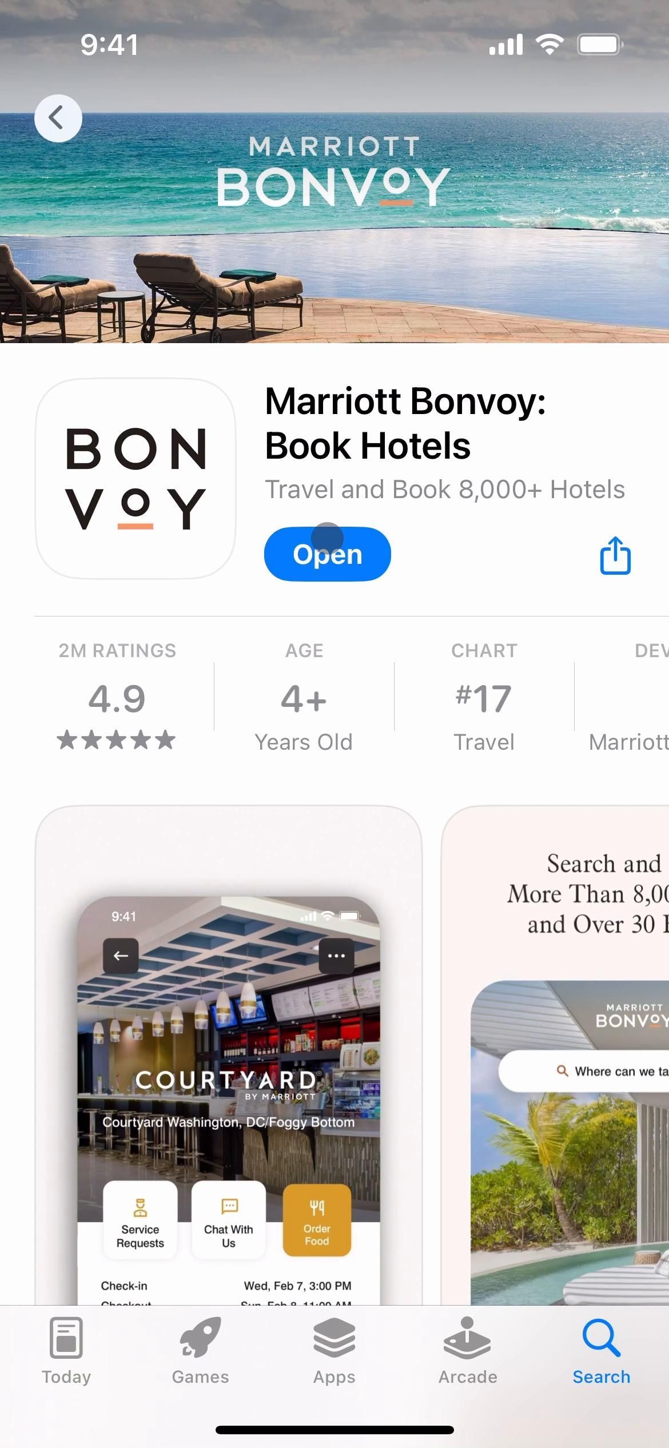
Task: Tap the Wi-Fi status icon
Action: point(549,44)
